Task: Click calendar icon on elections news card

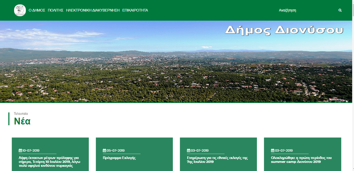Action: click(188, 150)
